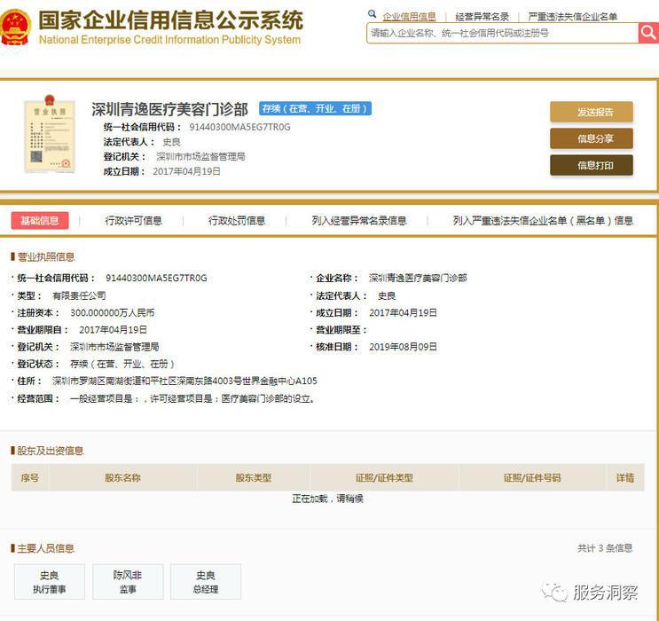Click the search box for enterprise name
This screenshot has width=659, height=621.
click(502, 33)
